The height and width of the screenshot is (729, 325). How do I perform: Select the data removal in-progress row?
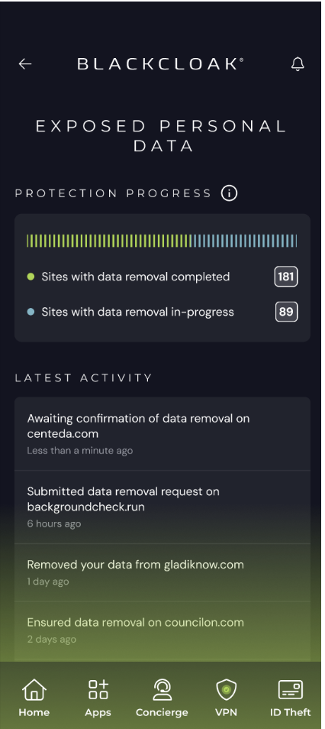162,312
